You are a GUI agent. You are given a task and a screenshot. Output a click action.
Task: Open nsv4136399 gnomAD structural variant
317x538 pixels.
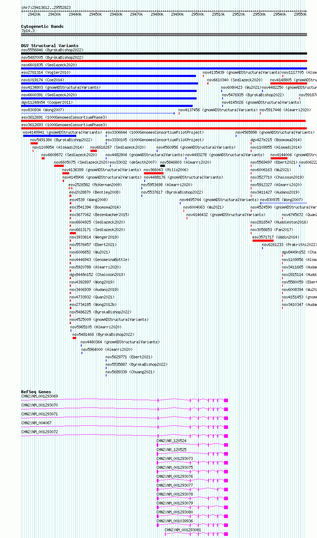(102, 170)
